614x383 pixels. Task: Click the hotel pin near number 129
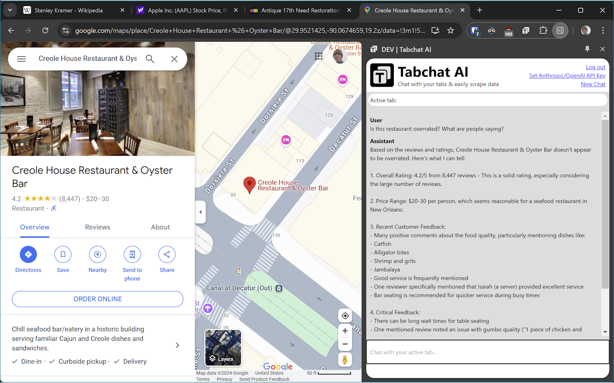tap(342, 79)
